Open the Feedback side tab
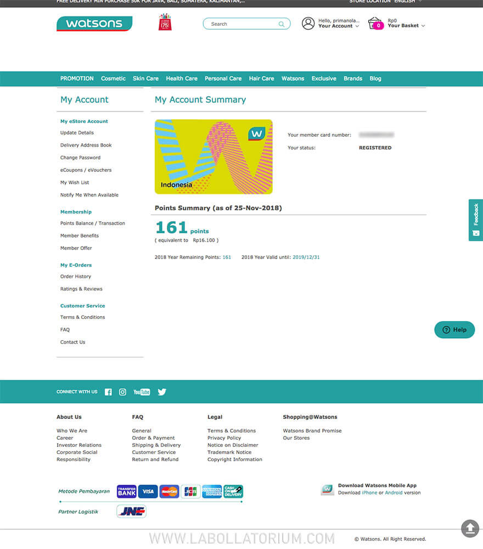This screenshot has width=483, height=549. (476, 220)
